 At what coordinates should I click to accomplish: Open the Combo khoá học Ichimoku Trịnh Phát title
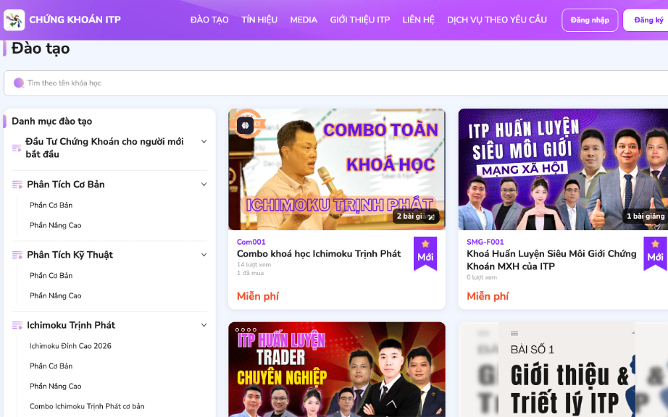click(319, 254)
